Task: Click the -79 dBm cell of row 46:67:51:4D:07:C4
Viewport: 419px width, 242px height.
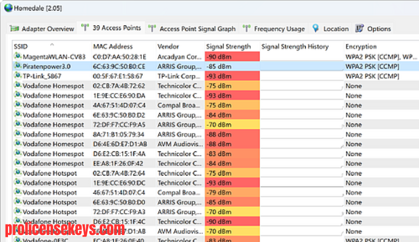Action: [232, 192]
